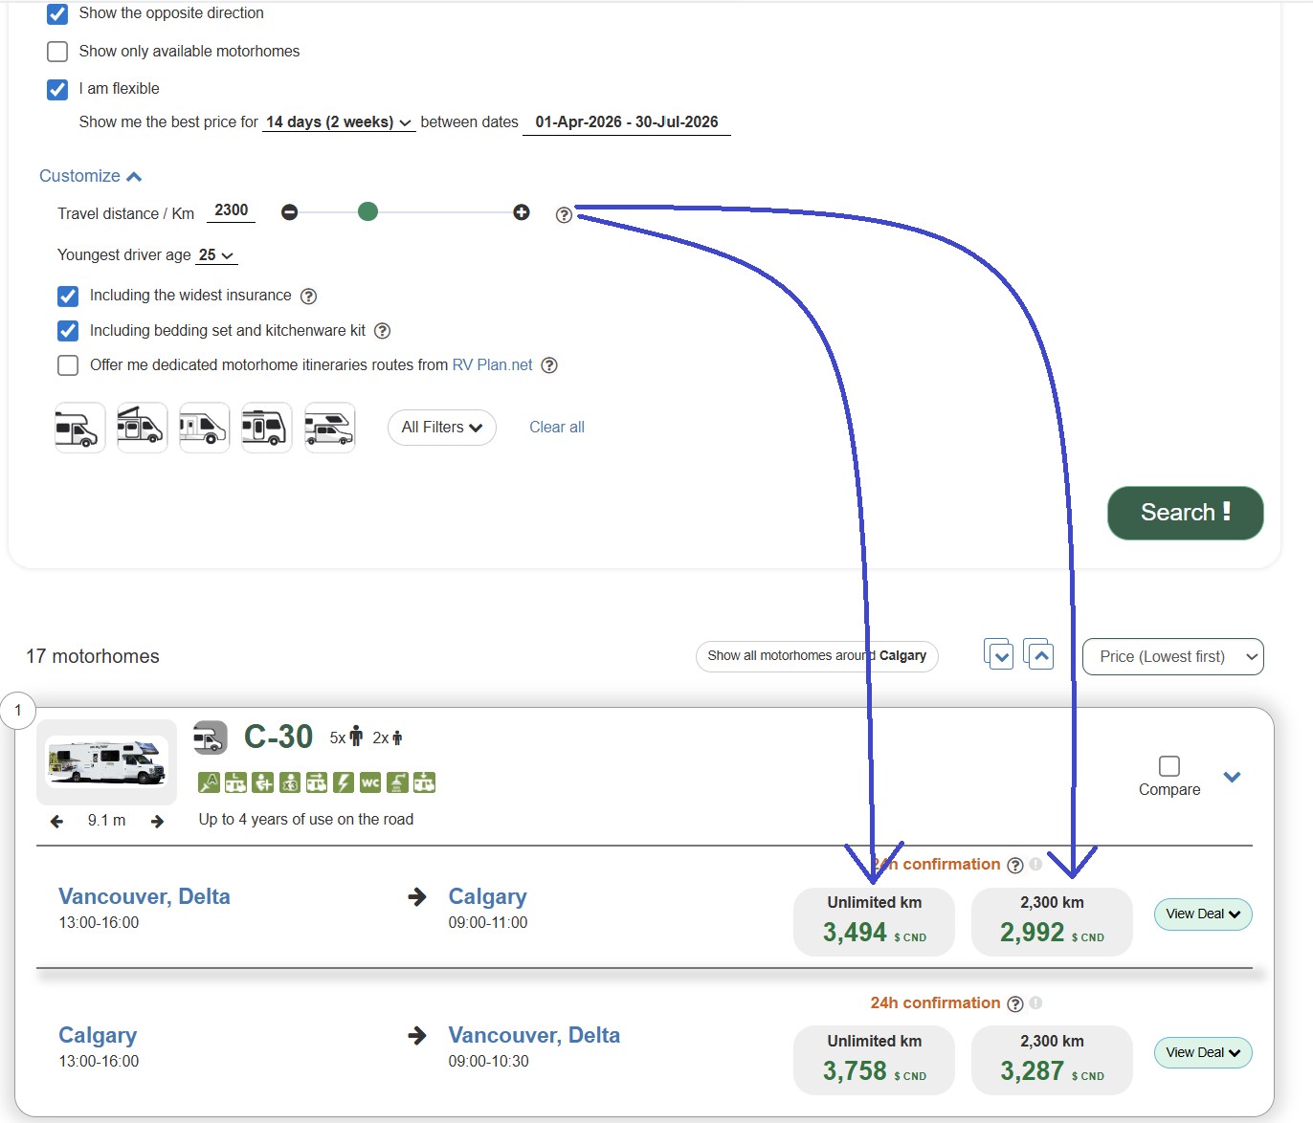Expand the C-30 details chevron
The width and height of the screenshot is (1313, 1123).
pos(1233,778)
